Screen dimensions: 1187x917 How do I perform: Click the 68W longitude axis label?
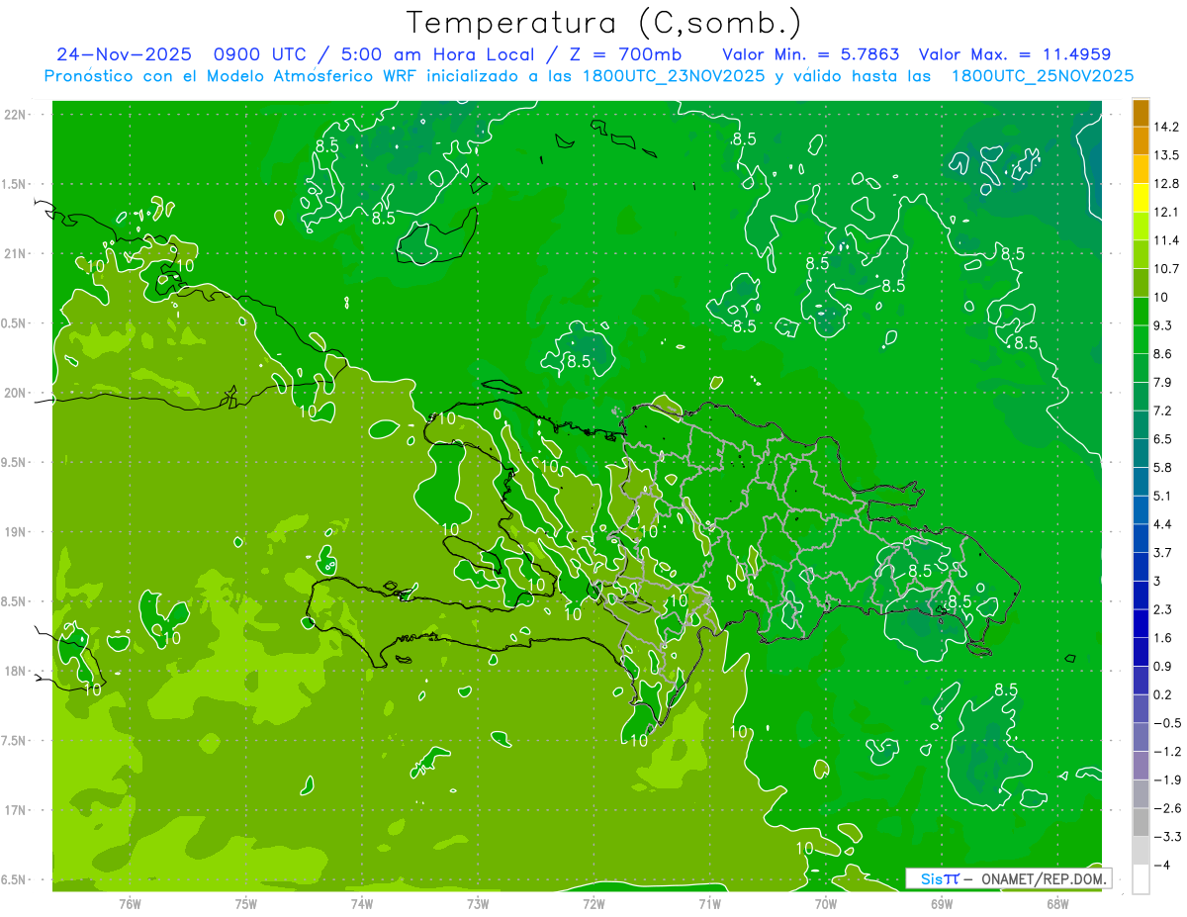pyautogui.click(x=1057, y=904)
